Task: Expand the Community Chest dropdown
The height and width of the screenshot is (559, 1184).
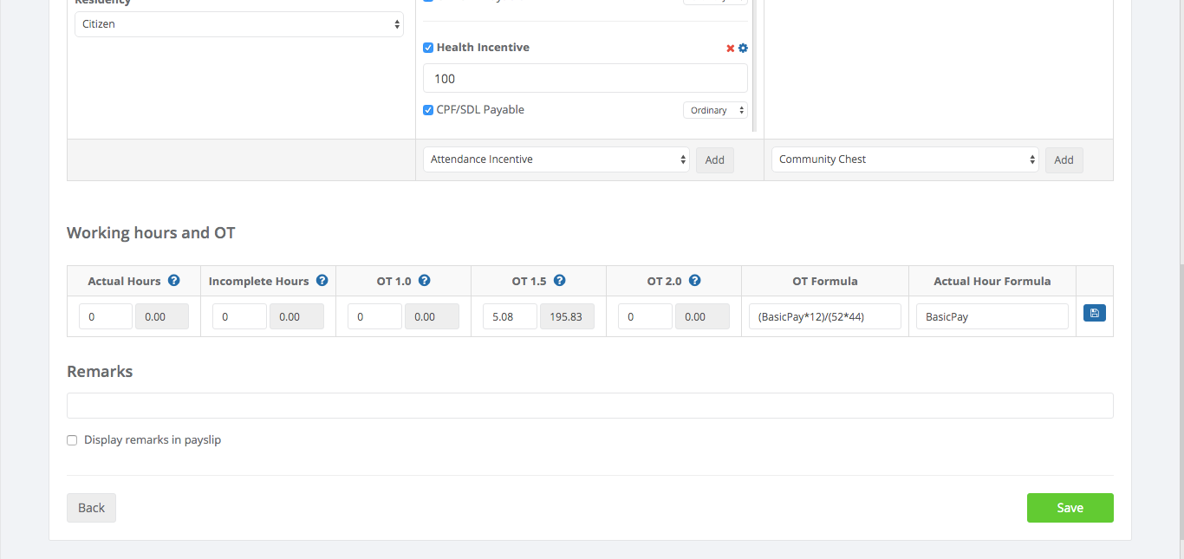Action: (905, 159)
